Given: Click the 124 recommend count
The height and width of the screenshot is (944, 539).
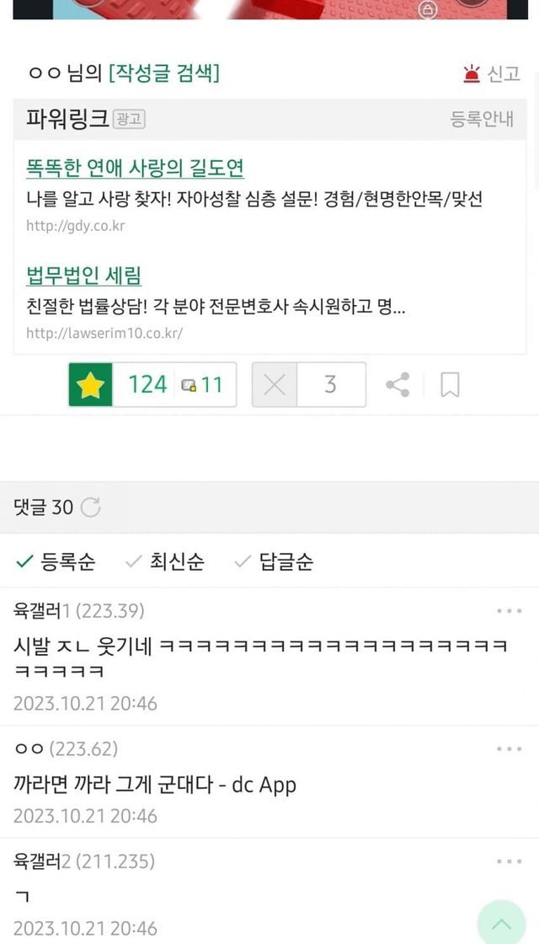Looking at the screenshot, I should coord(147,384).
